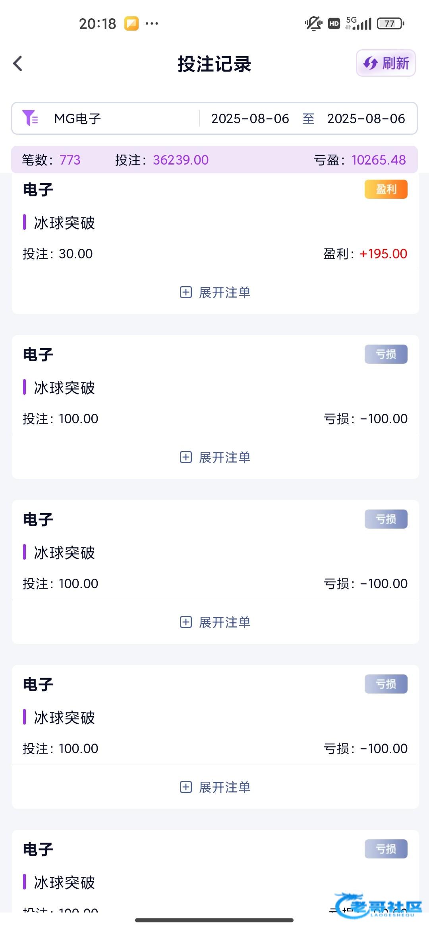Tap the plus icon in the third record
429x930 pixels.
click(x=186, y=622)
